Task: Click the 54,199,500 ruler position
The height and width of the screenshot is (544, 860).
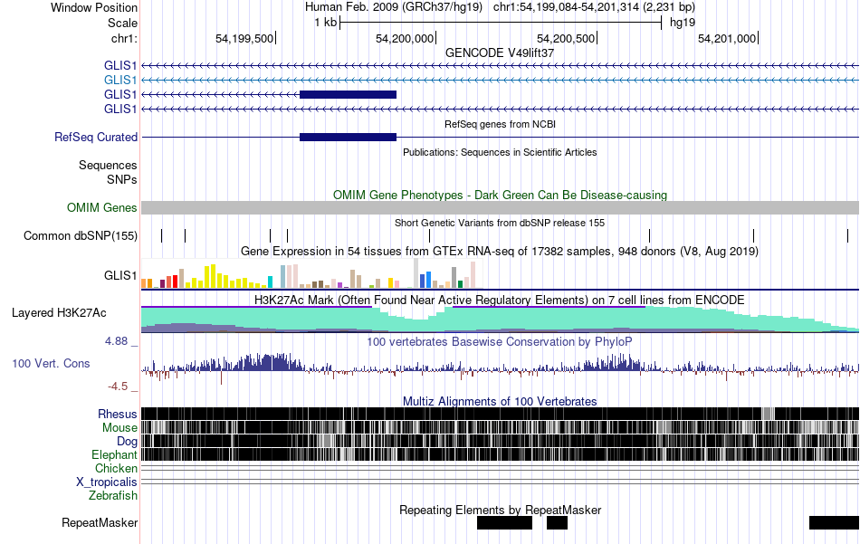Action: [244, 38]
